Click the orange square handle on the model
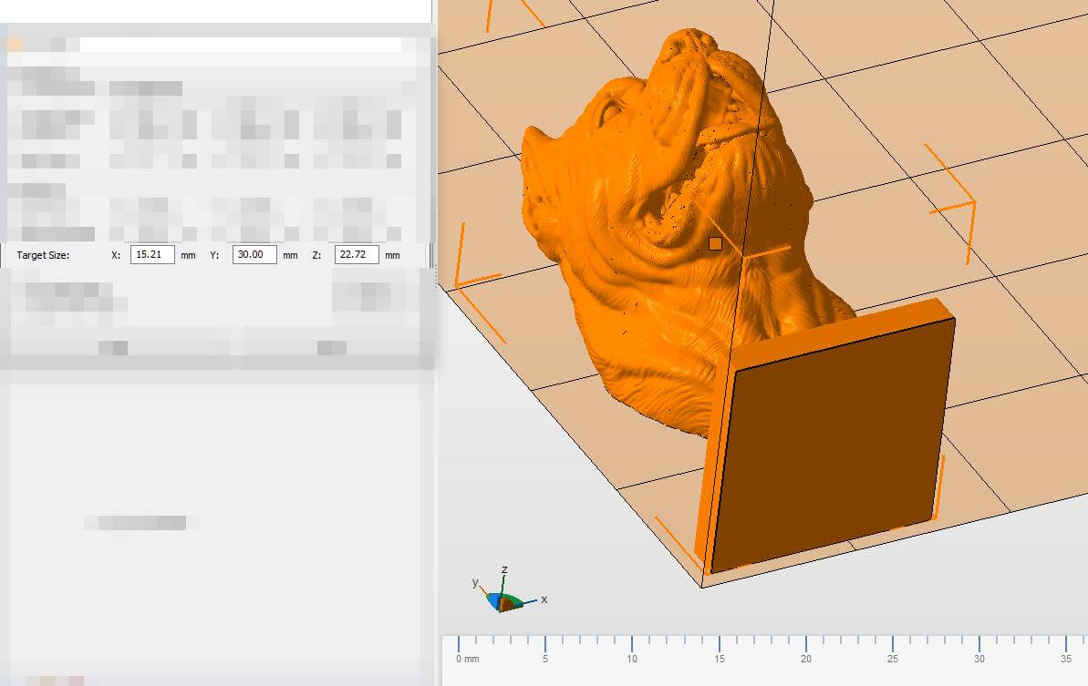 [x=715, y=243]
